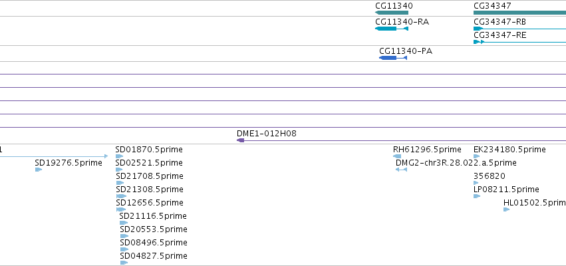Select the LP08211.5prime EST glyph
Viewport: 566px width, 266px height.
click(477, 196)
